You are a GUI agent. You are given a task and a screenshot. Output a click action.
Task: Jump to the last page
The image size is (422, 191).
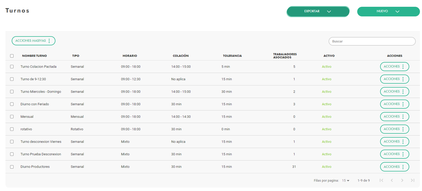coord(412,180)
